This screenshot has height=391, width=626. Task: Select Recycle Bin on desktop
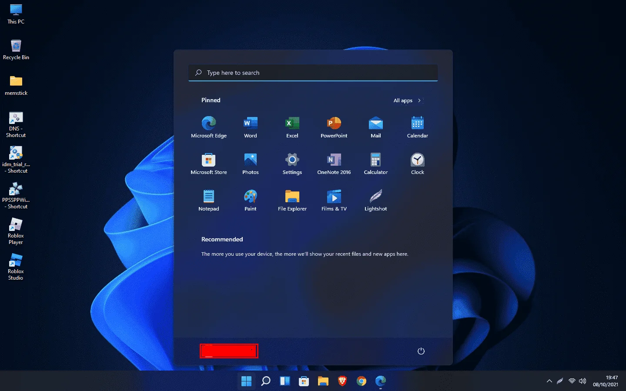pos(16,50)
